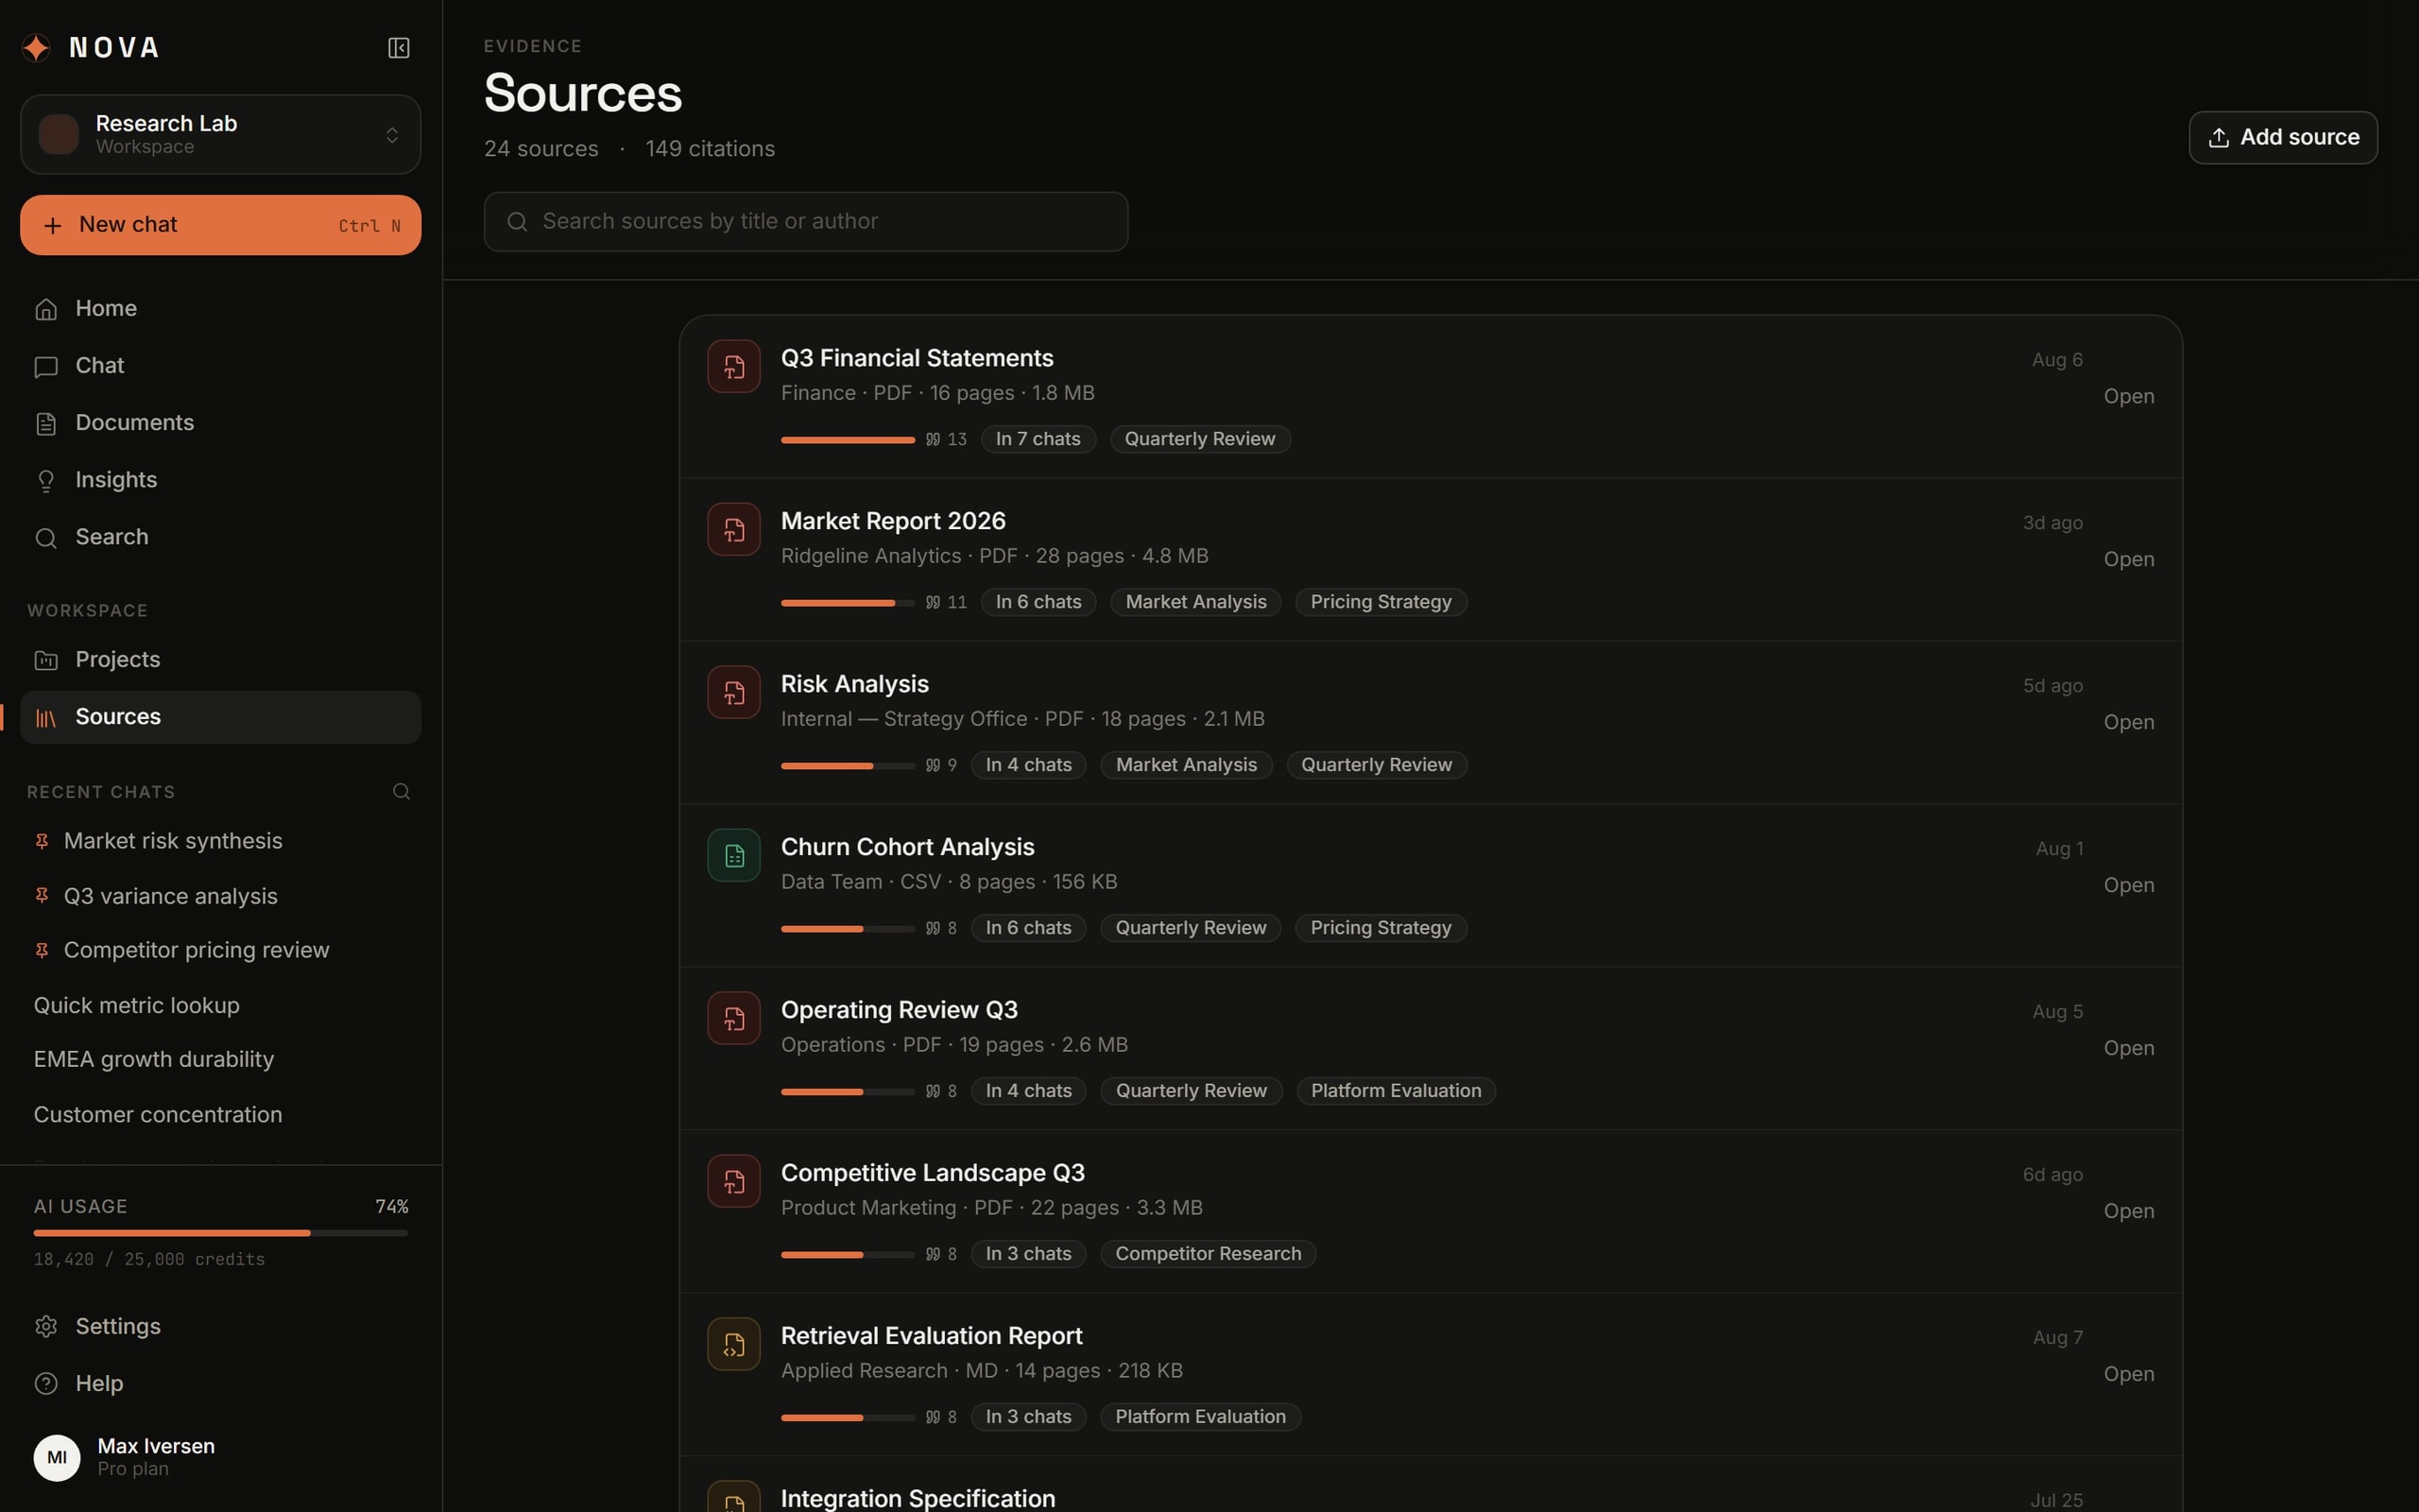
Task: Click the upload icon in Add source
Action: click(2218, 138)
